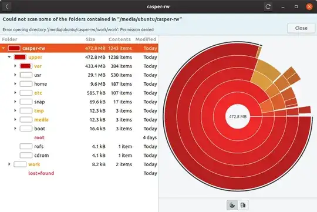Close the casper-rw window
317x212 pixels.
tap(309, 6)
